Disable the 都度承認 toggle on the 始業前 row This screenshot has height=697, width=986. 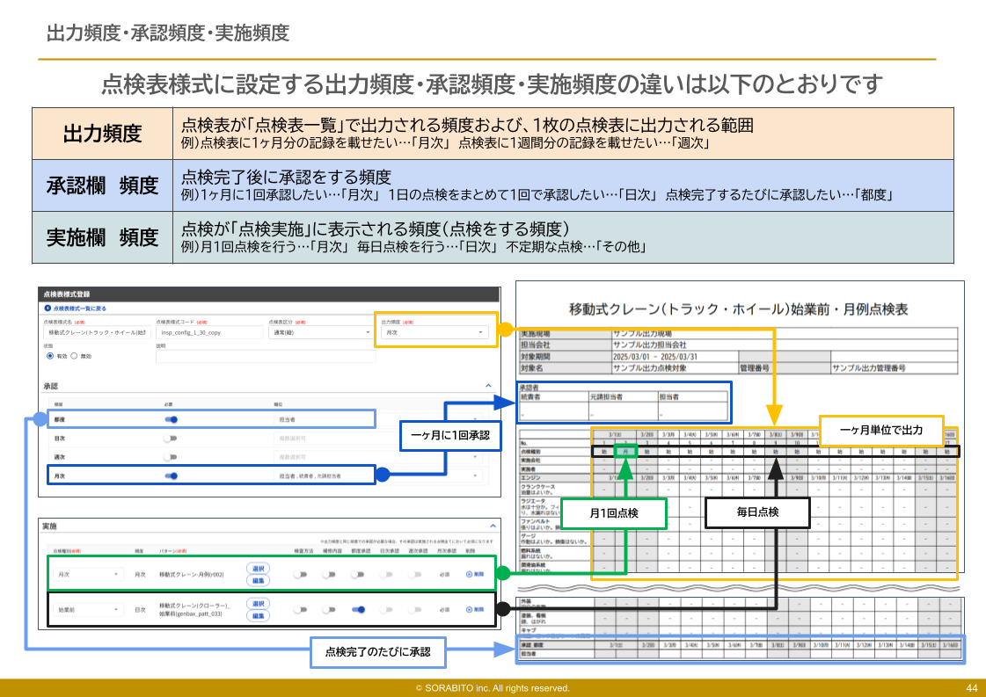click(x=360, y=609)
